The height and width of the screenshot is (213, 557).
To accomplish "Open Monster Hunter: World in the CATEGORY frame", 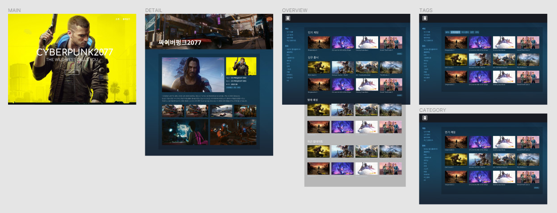I will (x=480, y=160).
